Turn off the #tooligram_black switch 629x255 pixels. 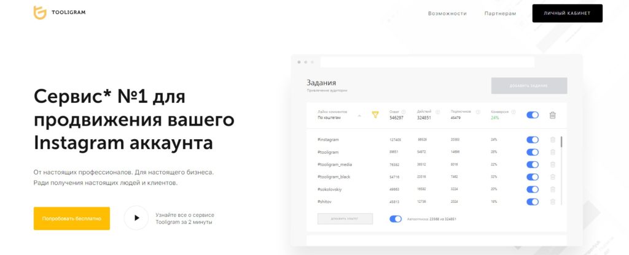pos(533,177)
